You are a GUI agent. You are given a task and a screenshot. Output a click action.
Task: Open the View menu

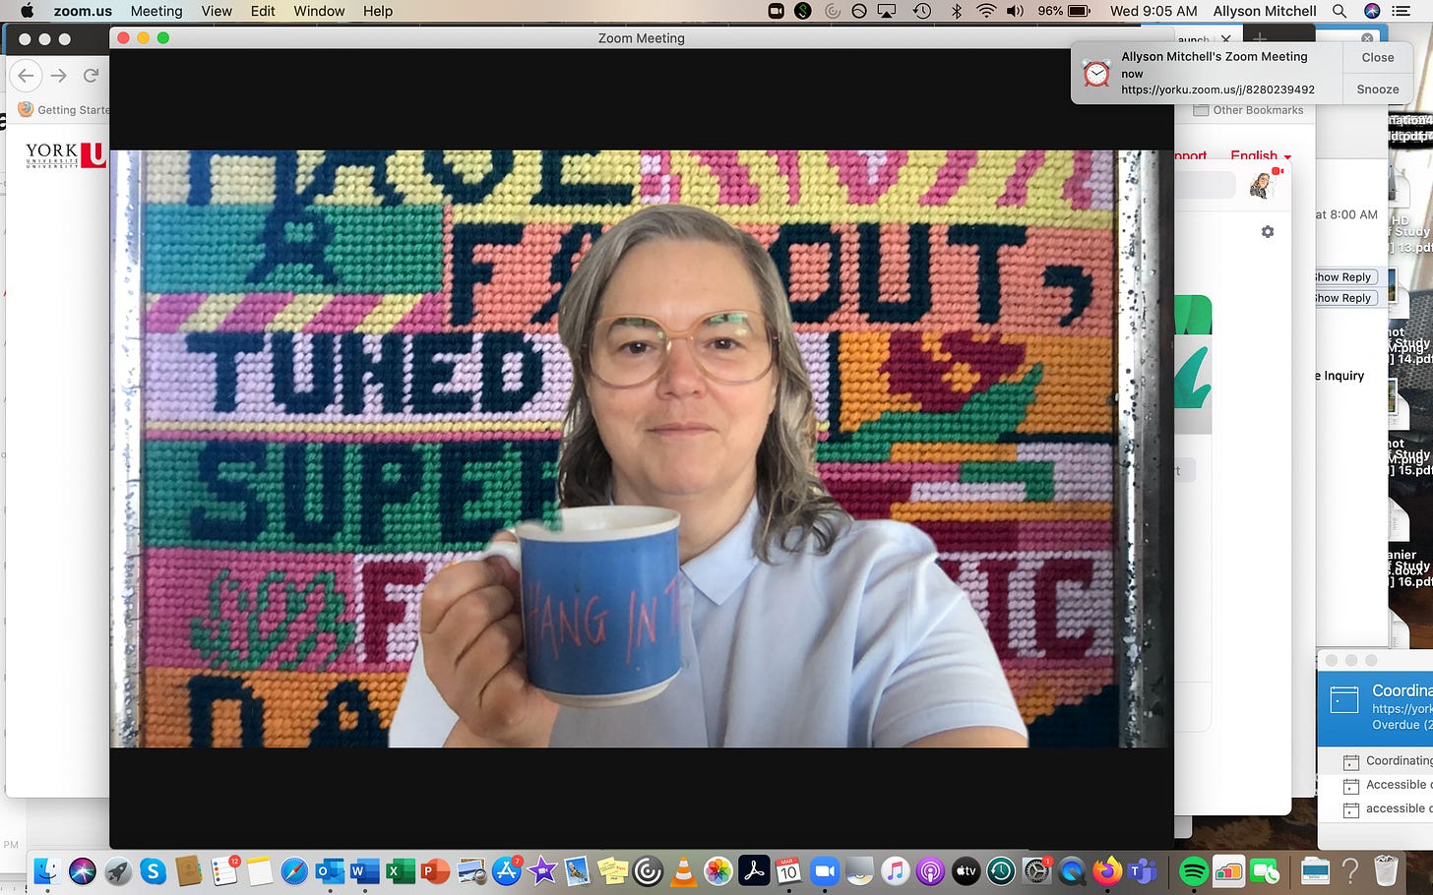[x=217, y=11]
